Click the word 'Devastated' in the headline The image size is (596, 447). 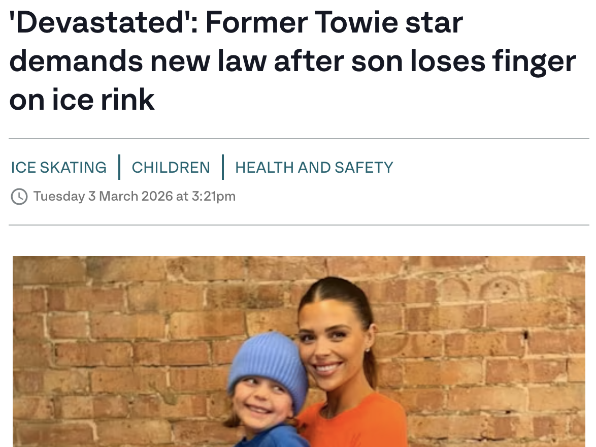coord(102,23)
